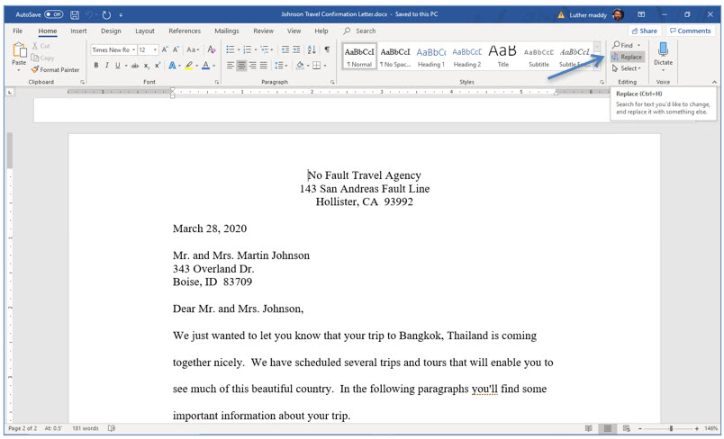Open Paragraph dialog launcher
The image size is (724, 439).
click(x=332, y=82)
